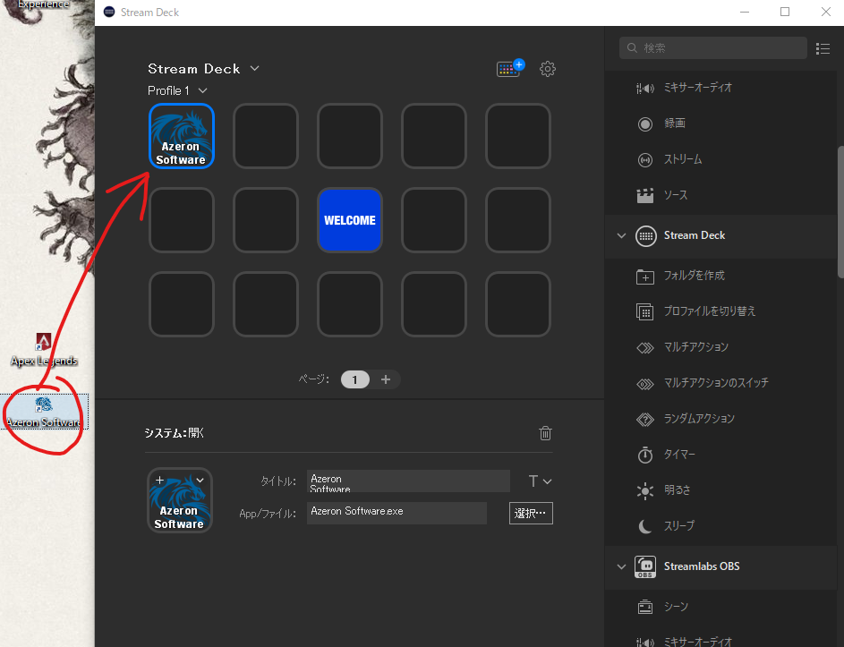Screen dimensions: 844x647
Task: Click the 選択… browse button
Action: click(531, 513)
